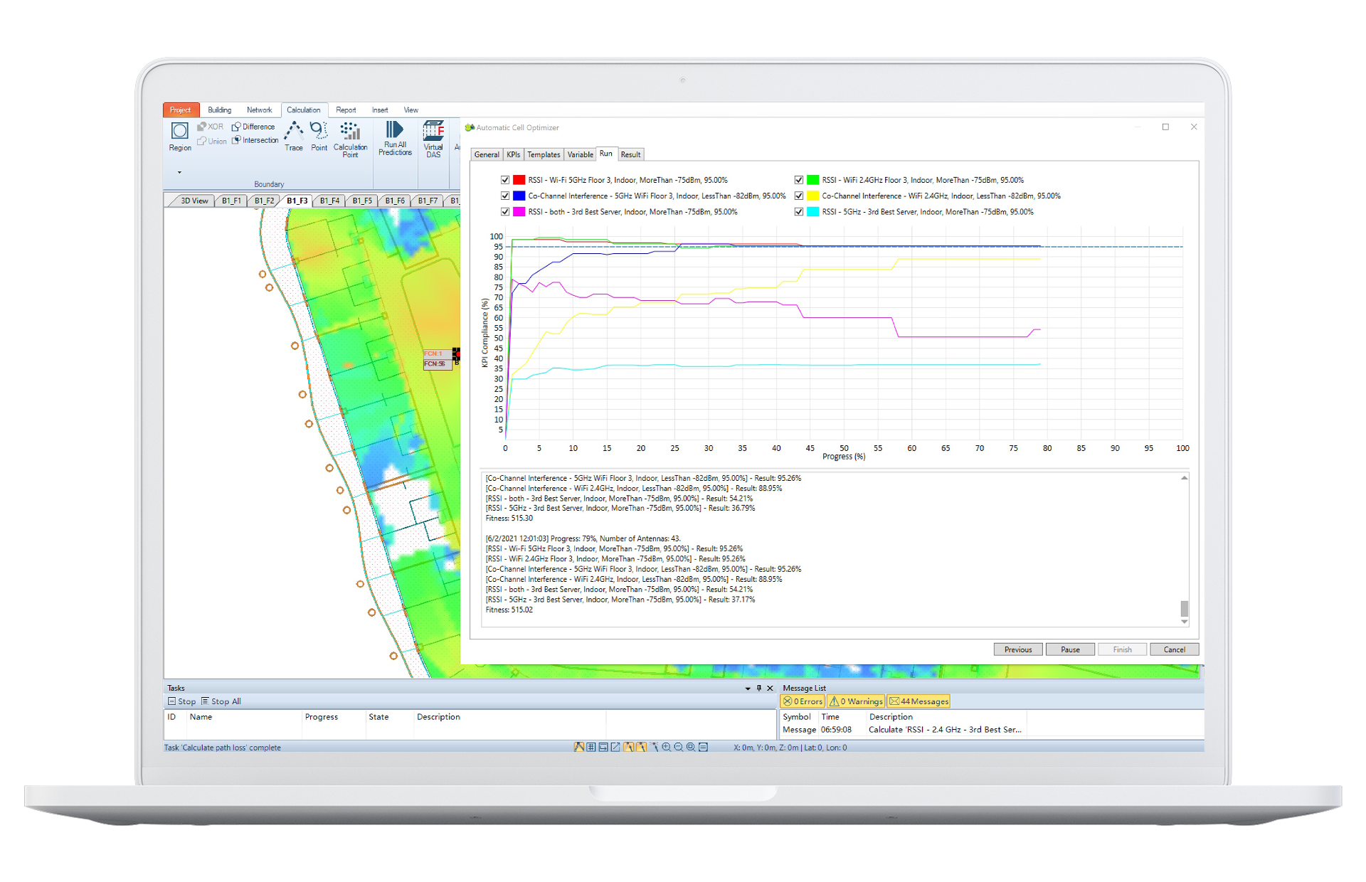Activate the Trace tool
The height and width of the screenshot is (882, 1366).
click(294, 136)
